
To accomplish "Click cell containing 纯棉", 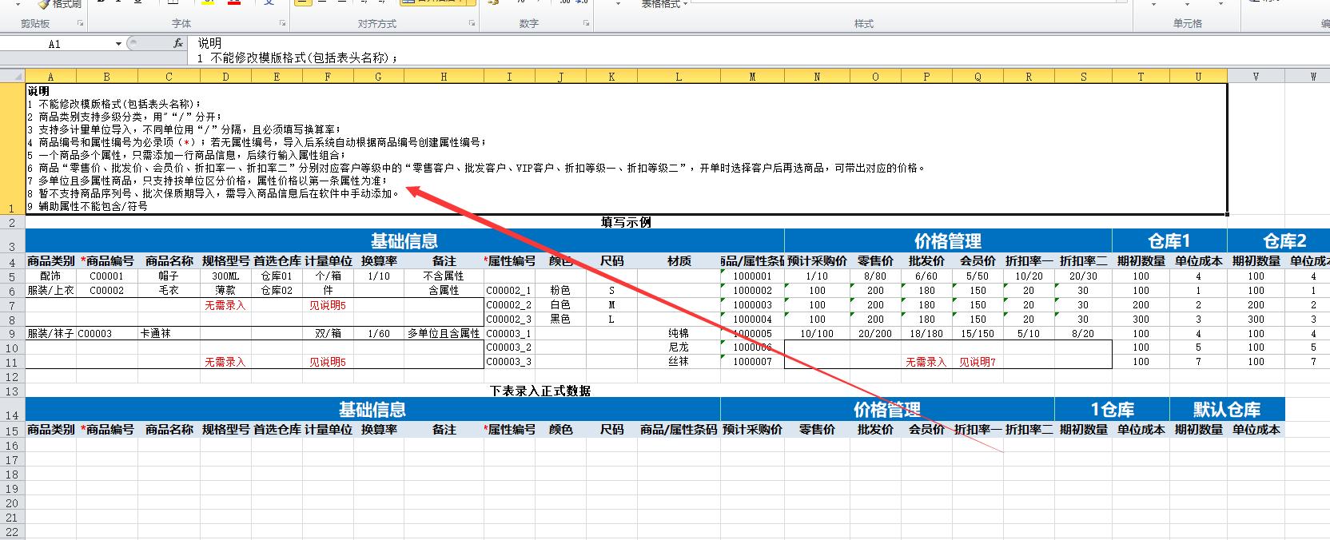I will click(x=679, y=334).
